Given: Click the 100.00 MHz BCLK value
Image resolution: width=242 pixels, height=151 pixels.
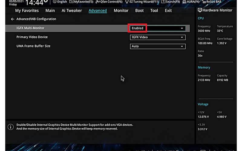Looking at the screenshot, I should pyautogui.click(x=205, y=43).
